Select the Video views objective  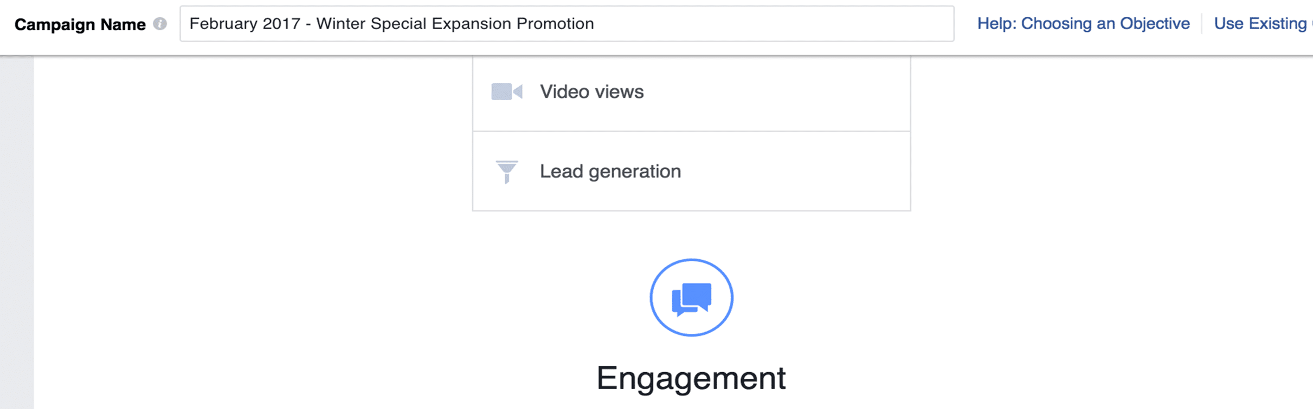click(691, 93)
